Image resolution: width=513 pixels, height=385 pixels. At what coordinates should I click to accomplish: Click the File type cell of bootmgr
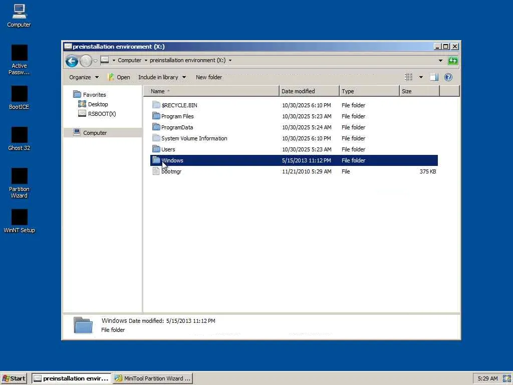[346, 171]
